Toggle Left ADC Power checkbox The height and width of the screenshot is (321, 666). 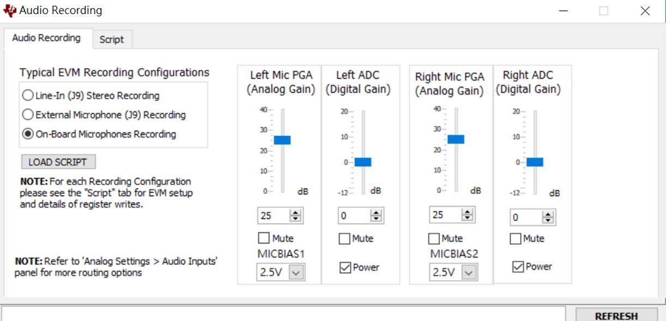coord(345,268)
